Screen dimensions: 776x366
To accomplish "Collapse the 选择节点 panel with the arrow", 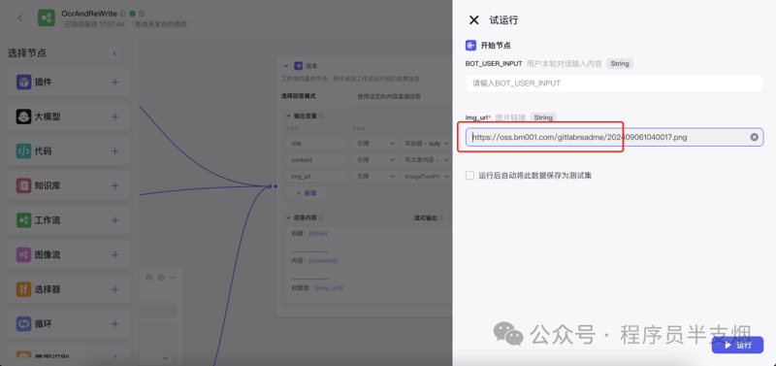I will pos(114,53).
